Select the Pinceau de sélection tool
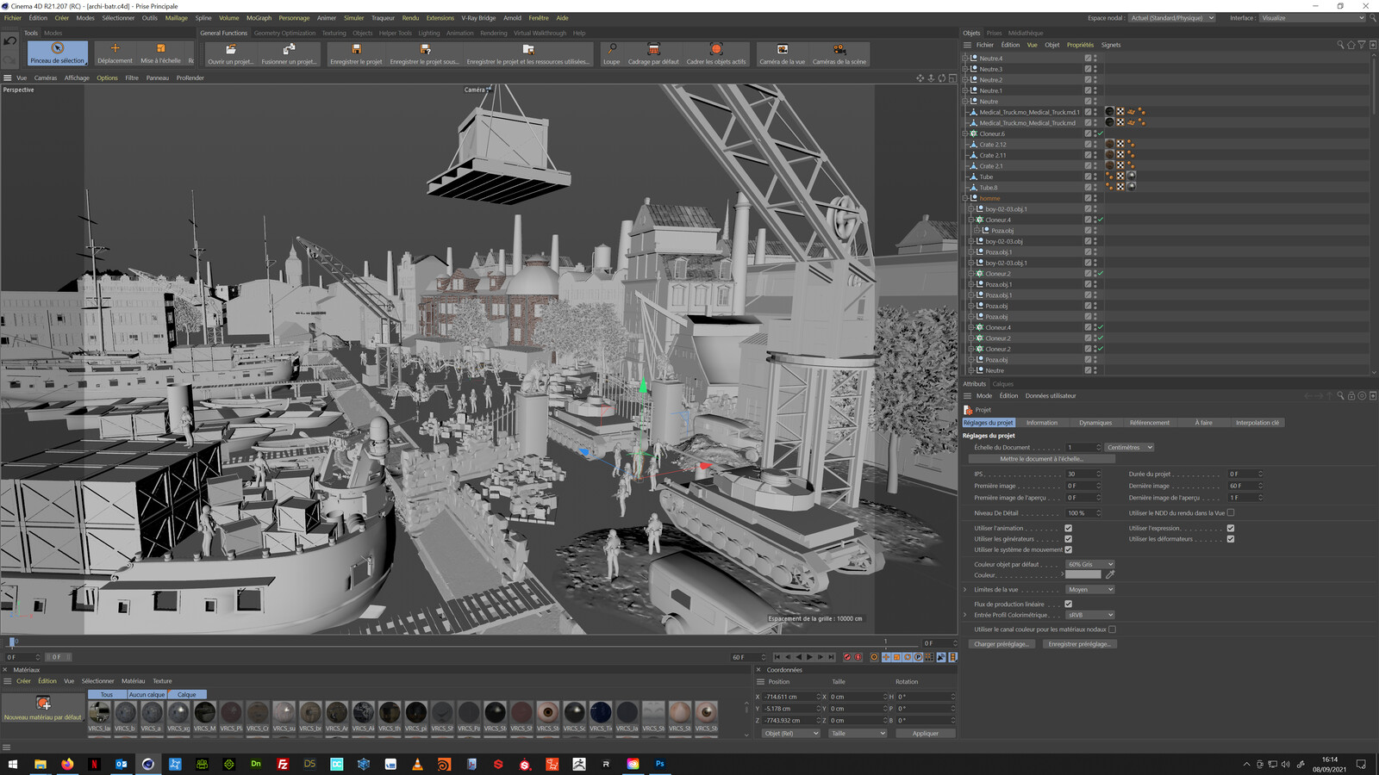Viewport: 1379px width, 775px height. click(x=58, y=53)
